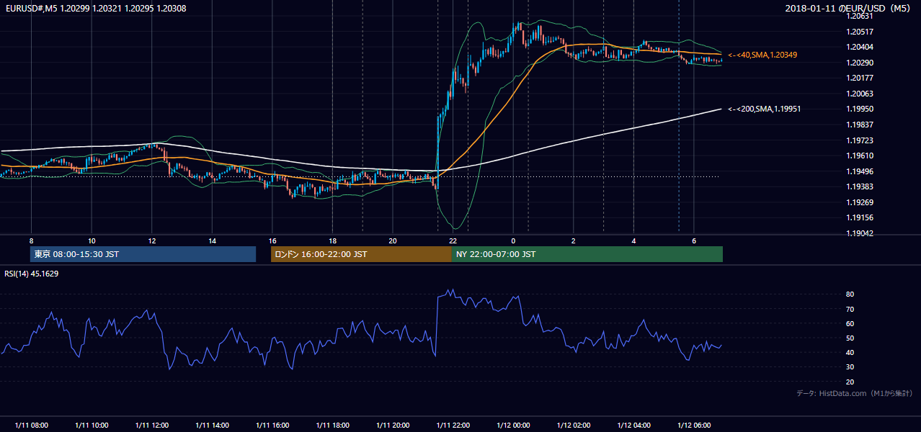
Task: Click the 1/11 12:00 bottom time label
Action: (x=151, y=426)
